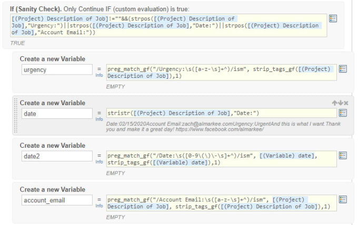Screen dimensions: 358x225
Task: Select the Date:02/15/2020 result text
Action: click(x=223, y=127)
